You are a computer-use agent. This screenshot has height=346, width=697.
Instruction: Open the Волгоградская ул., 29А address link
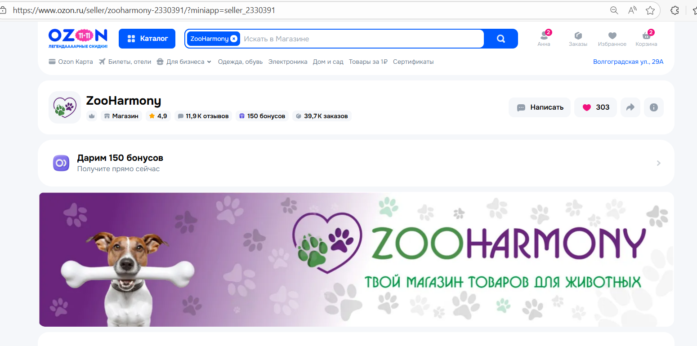tap(628, 62)
